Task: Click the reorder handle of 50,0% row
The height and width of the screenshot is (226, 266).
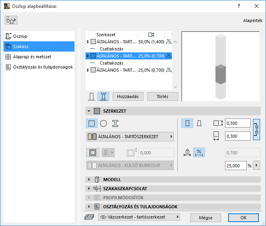Action: click(88, 42)
